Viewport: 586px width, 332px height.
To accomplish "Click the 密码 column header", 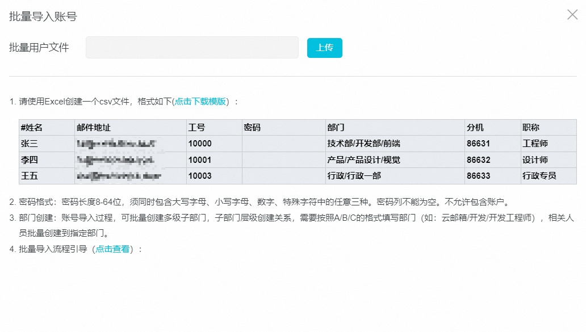I will coord(252,128).
